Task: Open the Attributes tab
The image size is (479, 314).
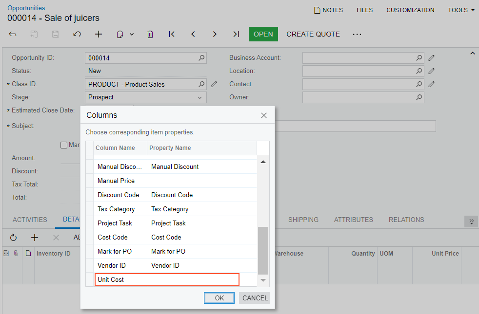Action: click(x=353, y=220)
